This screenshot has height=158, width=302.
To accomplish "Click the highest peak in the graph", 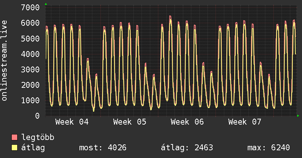I will [170, 17].
